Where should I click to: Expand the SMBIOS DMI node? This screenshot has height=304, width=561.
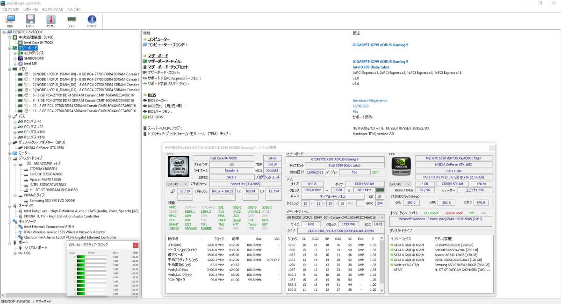point(15,58)
